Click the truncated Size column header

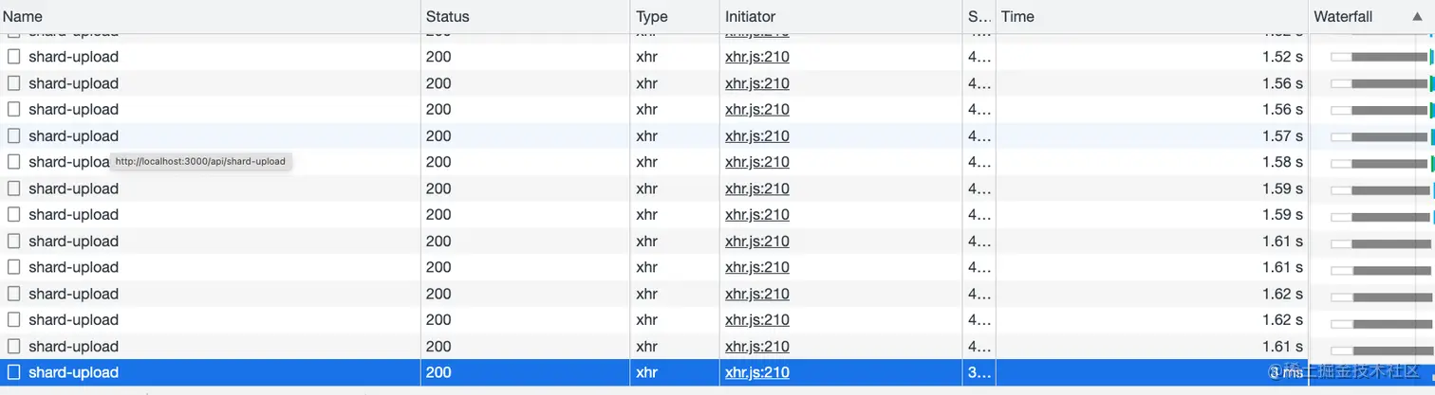click(x=978, y=17)
